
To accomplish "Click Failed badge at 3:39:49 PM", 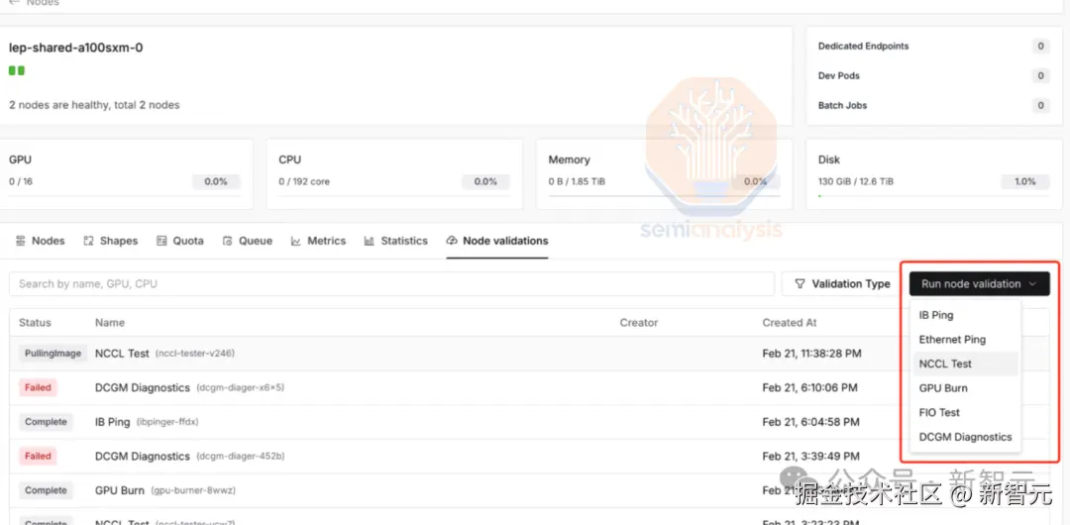I will 38,456.
